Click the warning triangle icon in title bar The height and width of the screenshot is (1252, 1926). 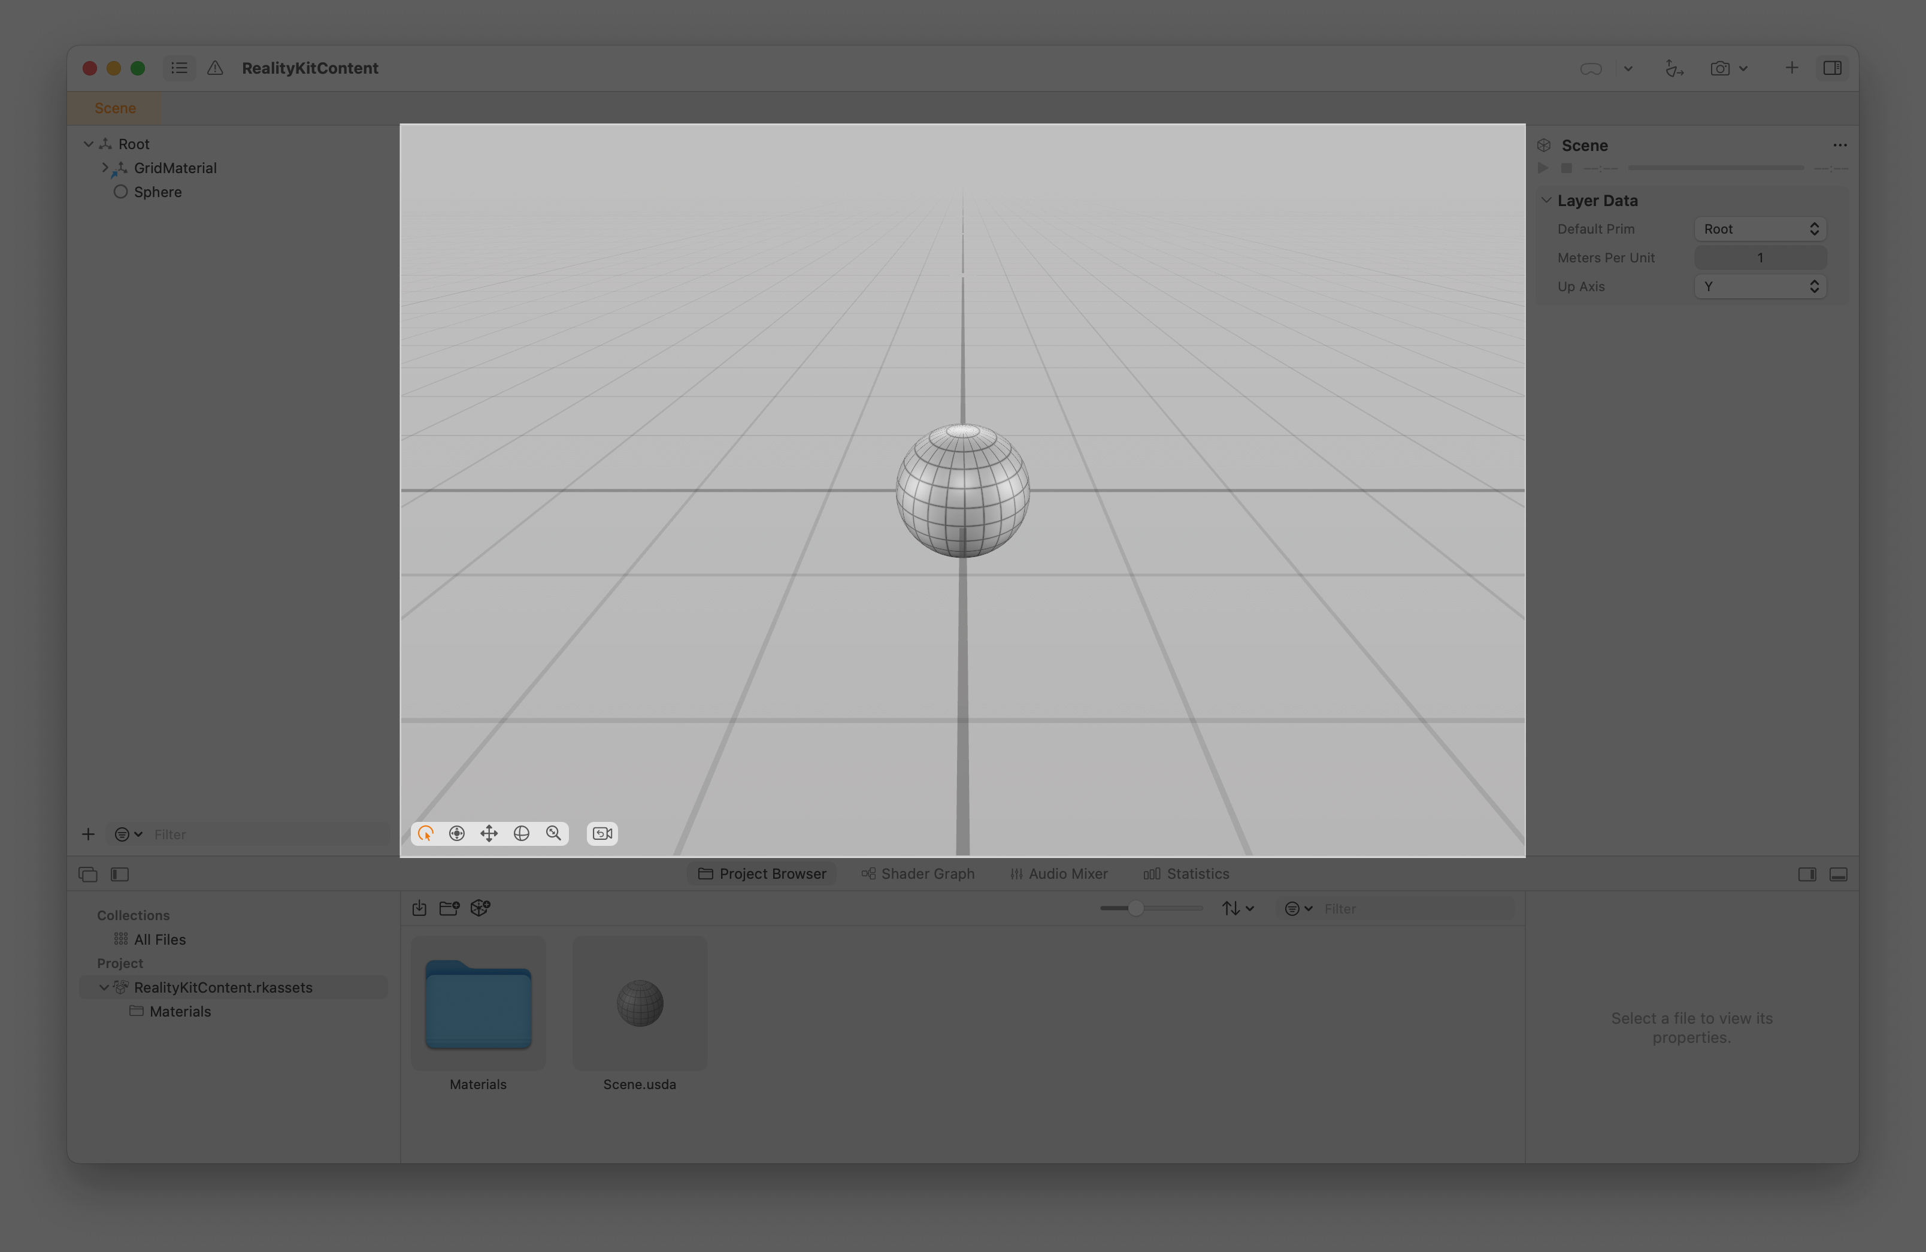pyautogui.click(x=215, y=69)
